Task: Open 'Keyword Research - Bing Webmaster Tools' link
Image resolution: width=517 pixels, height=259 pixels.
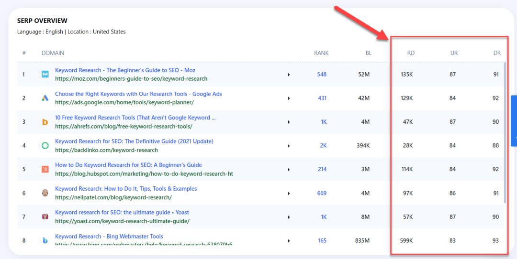Action: click(109, 236)
